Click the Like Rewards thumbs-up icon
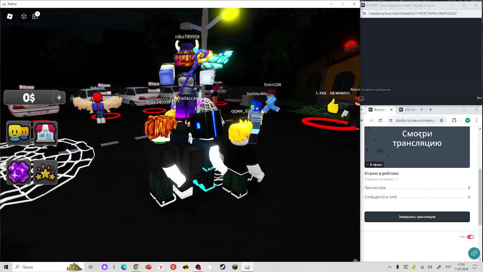This screenshot has height=272, width=483. click(333, 106)
